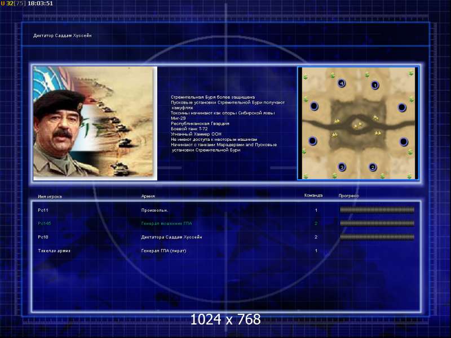Click the loading progress bar for Pc145
This screenshot has width=451, height=338.
point(377,223)
